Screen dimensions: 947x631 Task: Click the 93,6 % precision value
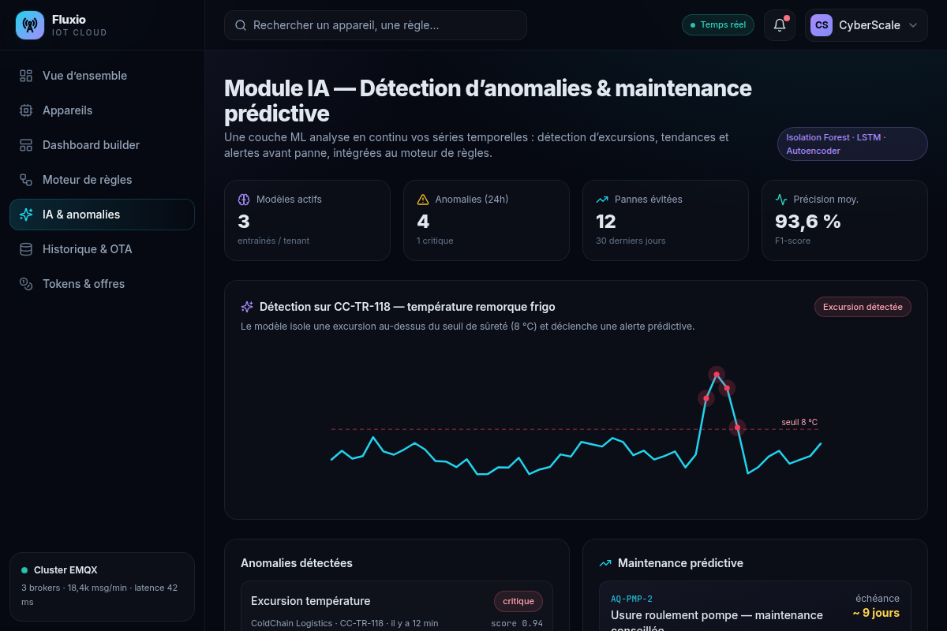click(x=808, y=222)
